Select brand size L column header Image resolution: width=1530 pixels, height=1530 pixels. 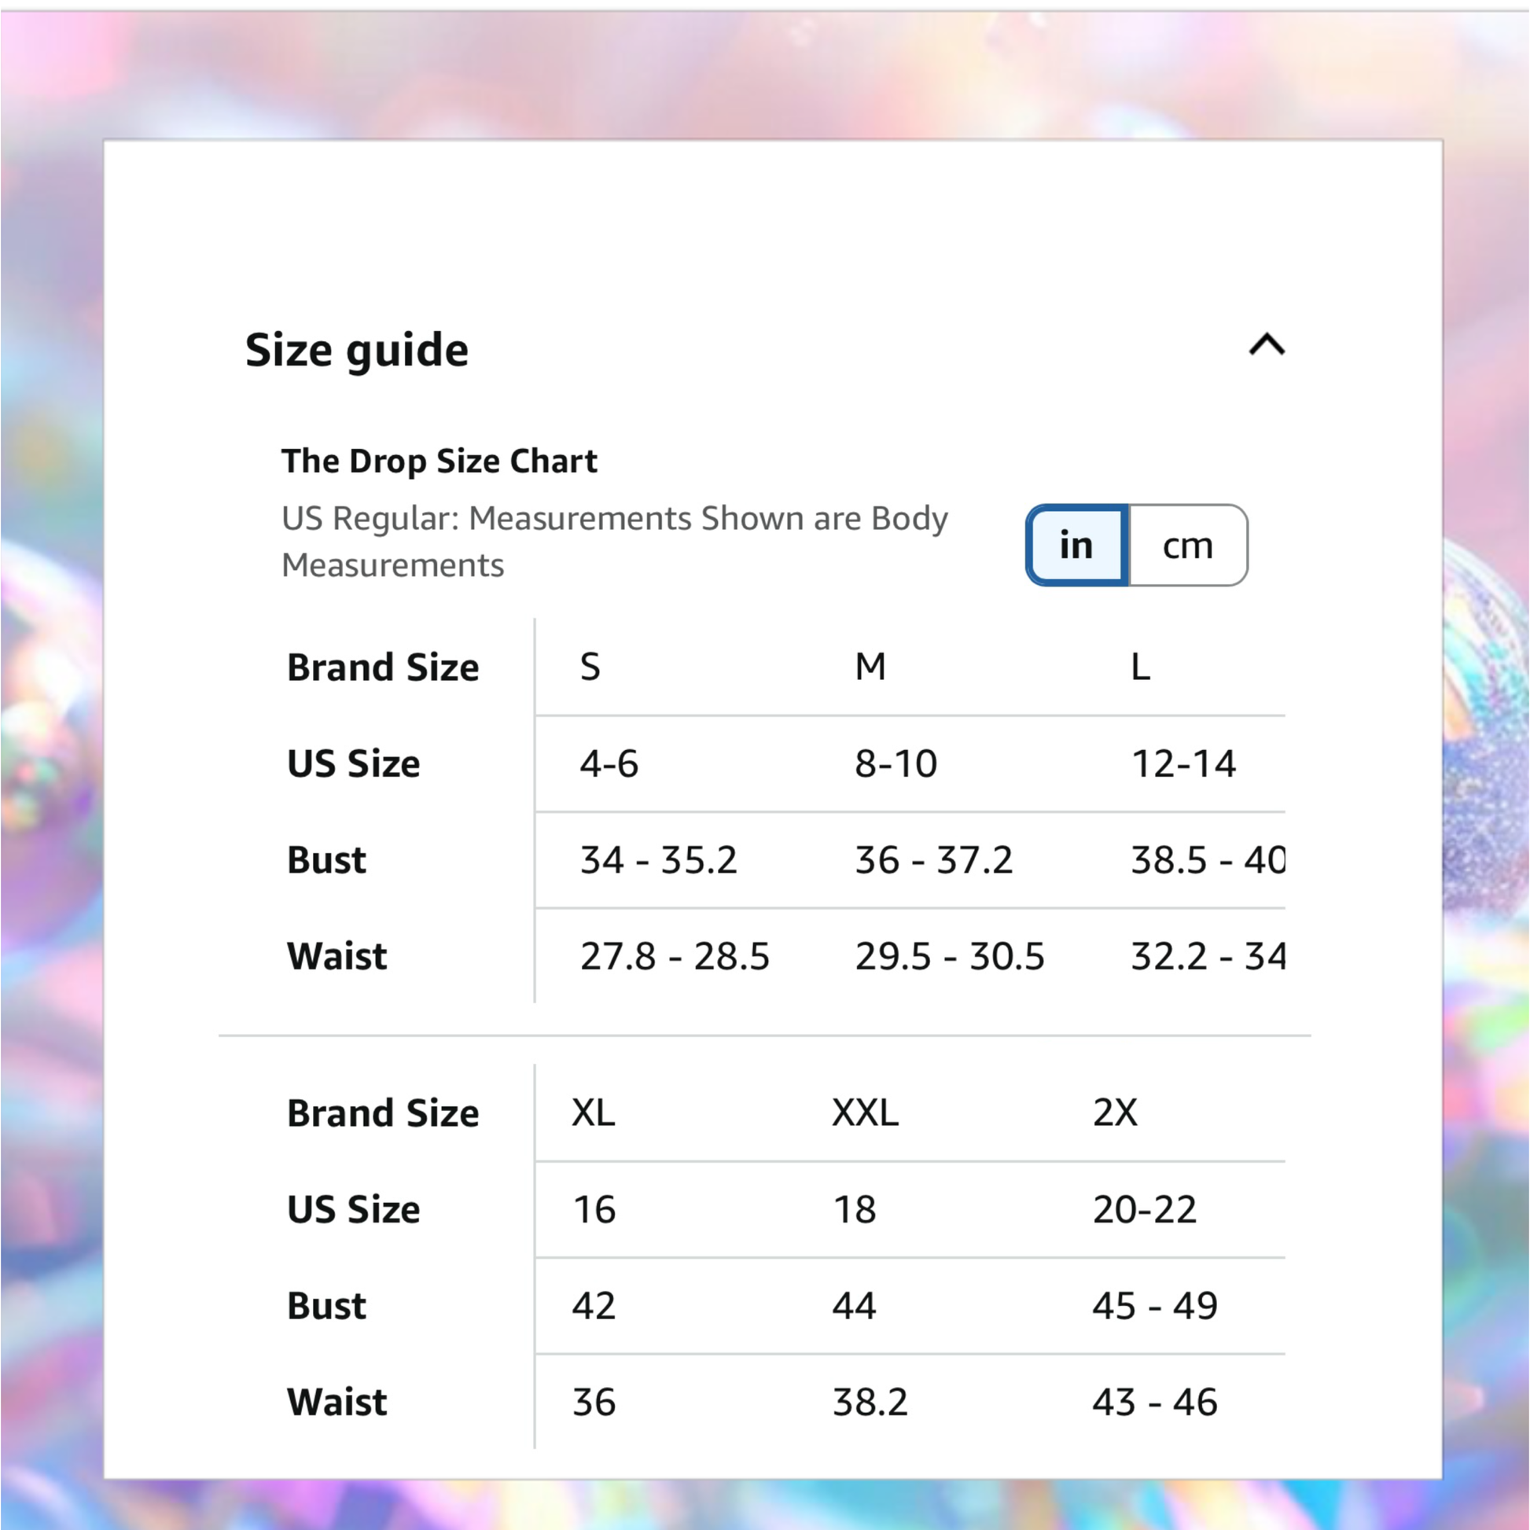point(1139,667)
